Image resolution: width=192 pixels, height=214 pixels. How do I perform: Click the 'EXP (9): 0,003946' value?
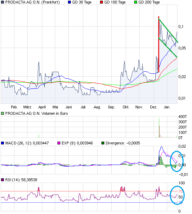(x=77, y=143)
